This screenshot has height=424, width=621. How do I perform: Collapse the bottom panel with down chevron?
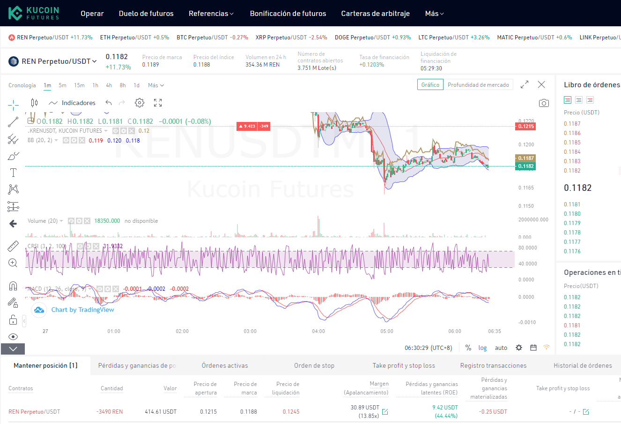tap(13, 349)
